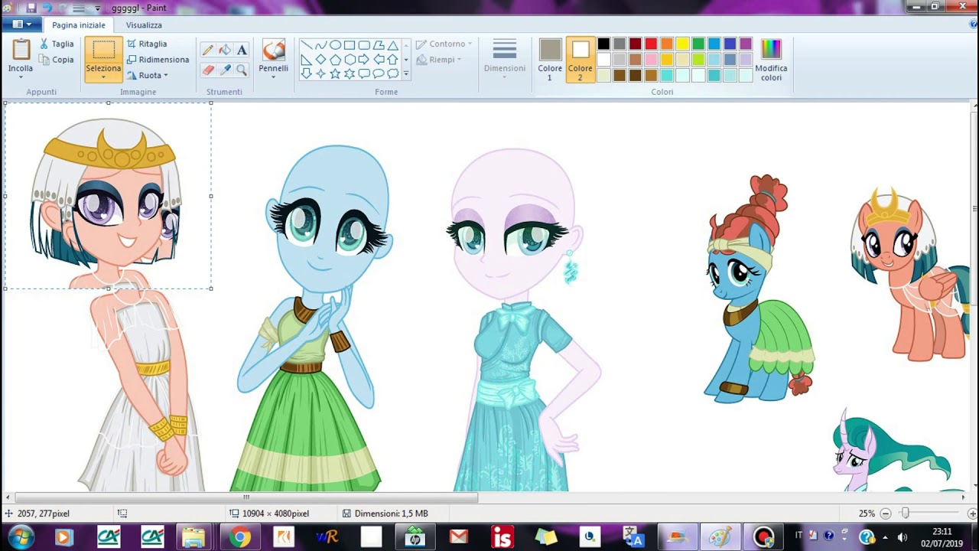Pick the black color swatch
Image resolution: width=979 pixels, height=551 pixels.
603,44
